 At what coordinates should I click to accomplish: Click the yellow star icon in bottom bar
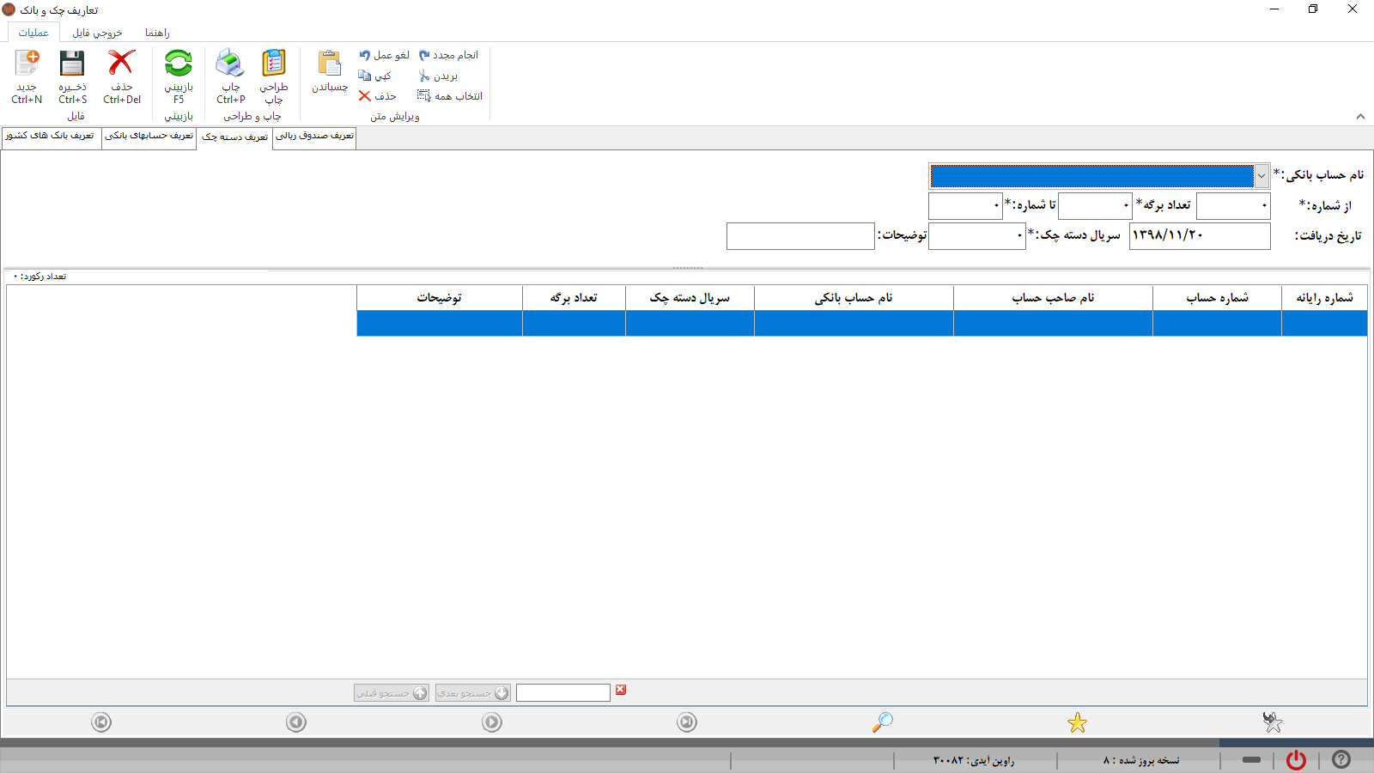1077,722
